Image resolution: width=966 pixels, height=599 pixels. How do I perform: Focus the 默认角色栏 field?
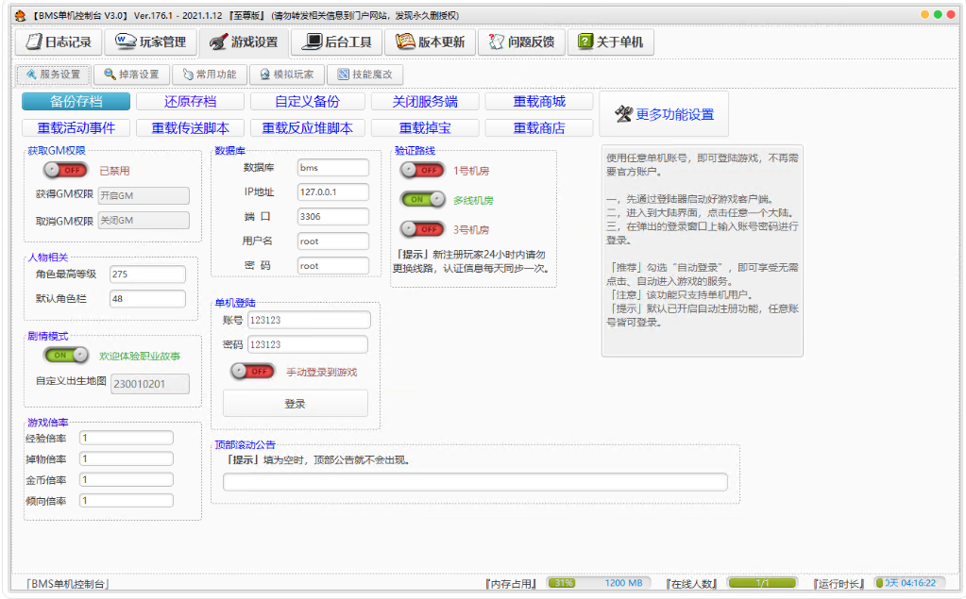tap(147, 299)
